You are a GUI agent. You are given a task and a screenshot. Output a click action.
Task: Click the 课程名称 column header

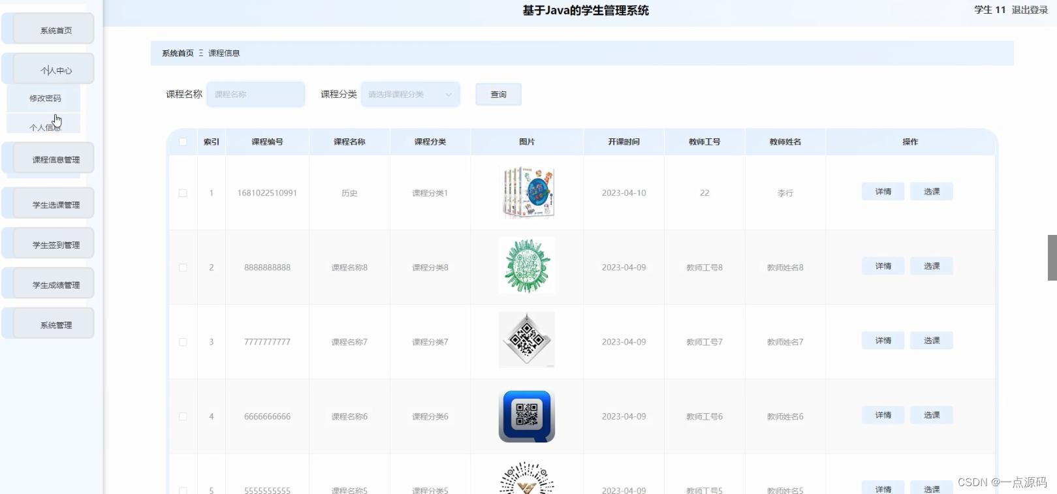(x=349, y=142)
